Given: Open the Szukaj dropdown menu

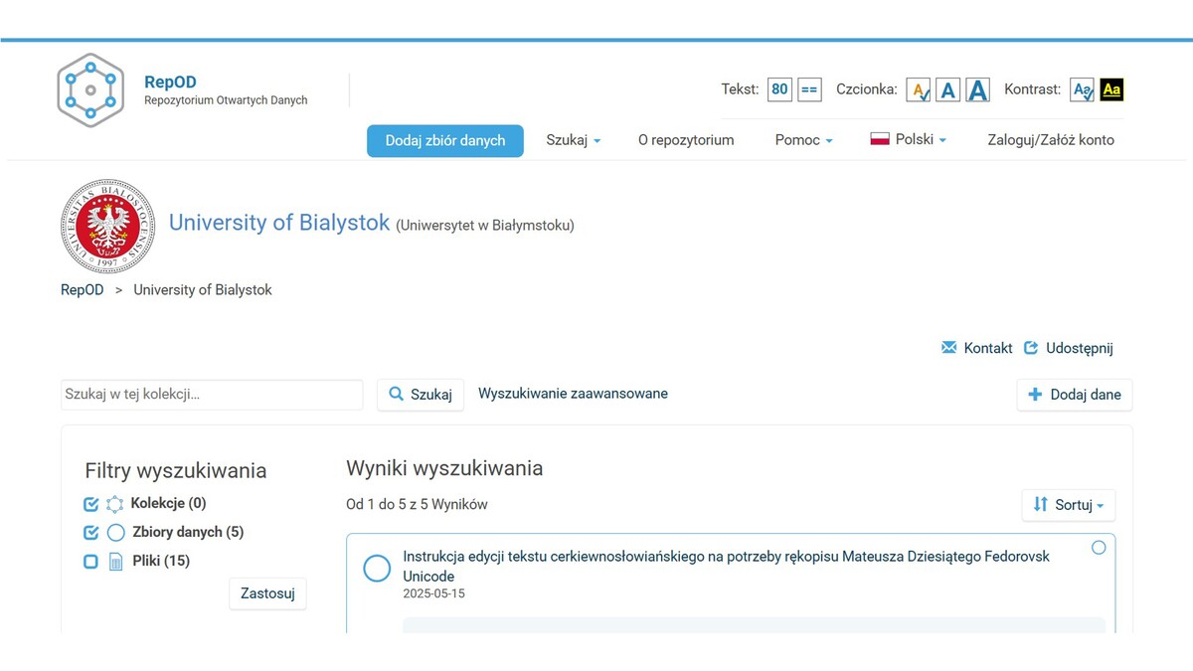Looking at the screenshot, I should tap(574, 140).
